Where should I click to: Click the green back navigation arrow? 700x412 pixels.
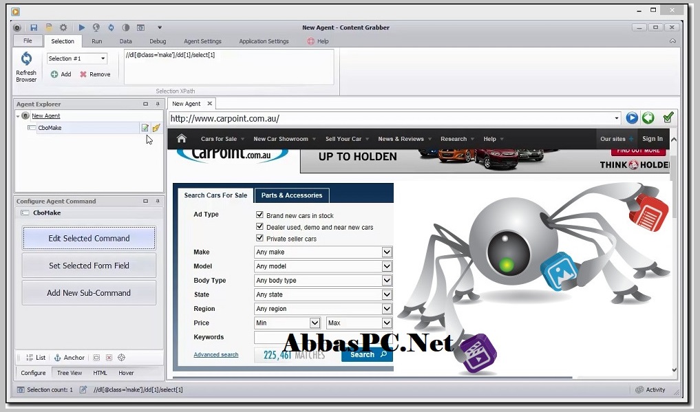tap(648, 118)
